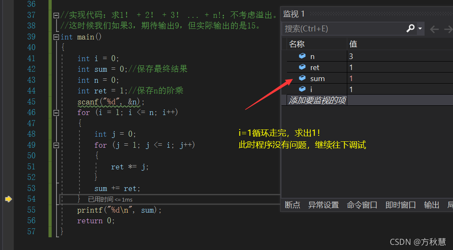Switch to the 命令窗口 tab
Image resolution: width=453 pixels, height=250 pixels.
point(362,205)
